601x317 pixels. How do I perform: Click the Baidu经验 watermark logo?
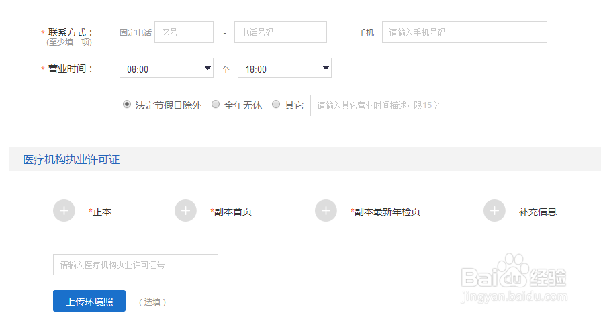(x=514, y=277)
